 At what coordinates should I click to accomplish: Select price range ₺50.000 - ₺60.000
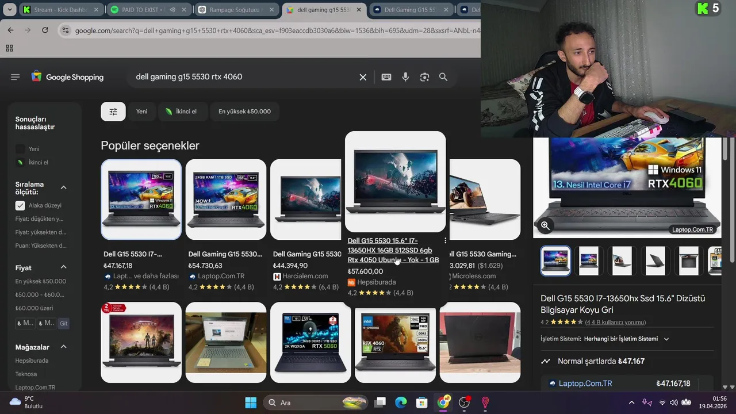(40, 294)
